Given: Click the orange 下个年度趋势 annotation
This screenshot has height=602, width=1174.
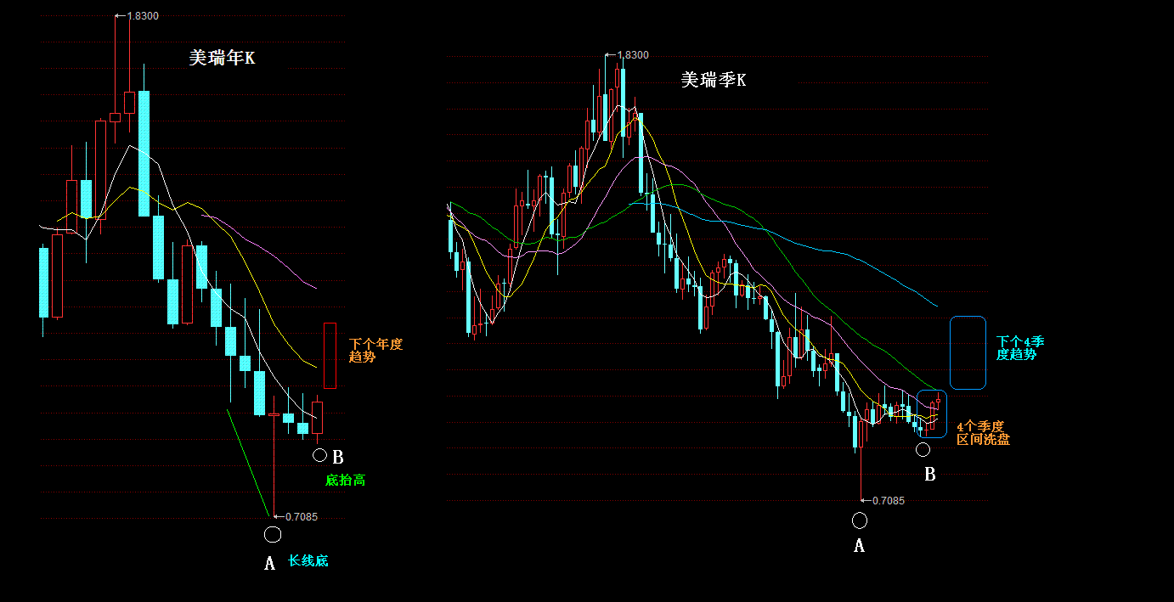Looking at the screenshot, I should point(375,351).
